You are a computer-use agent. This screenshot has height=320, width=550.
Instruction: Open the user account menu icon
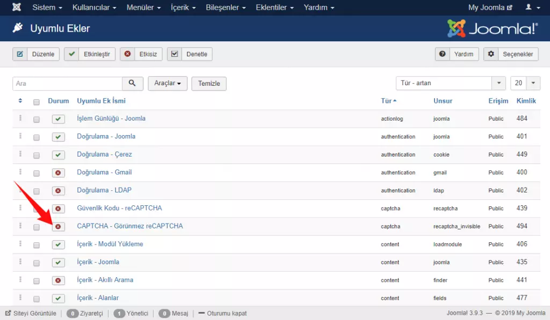(532, 7)
